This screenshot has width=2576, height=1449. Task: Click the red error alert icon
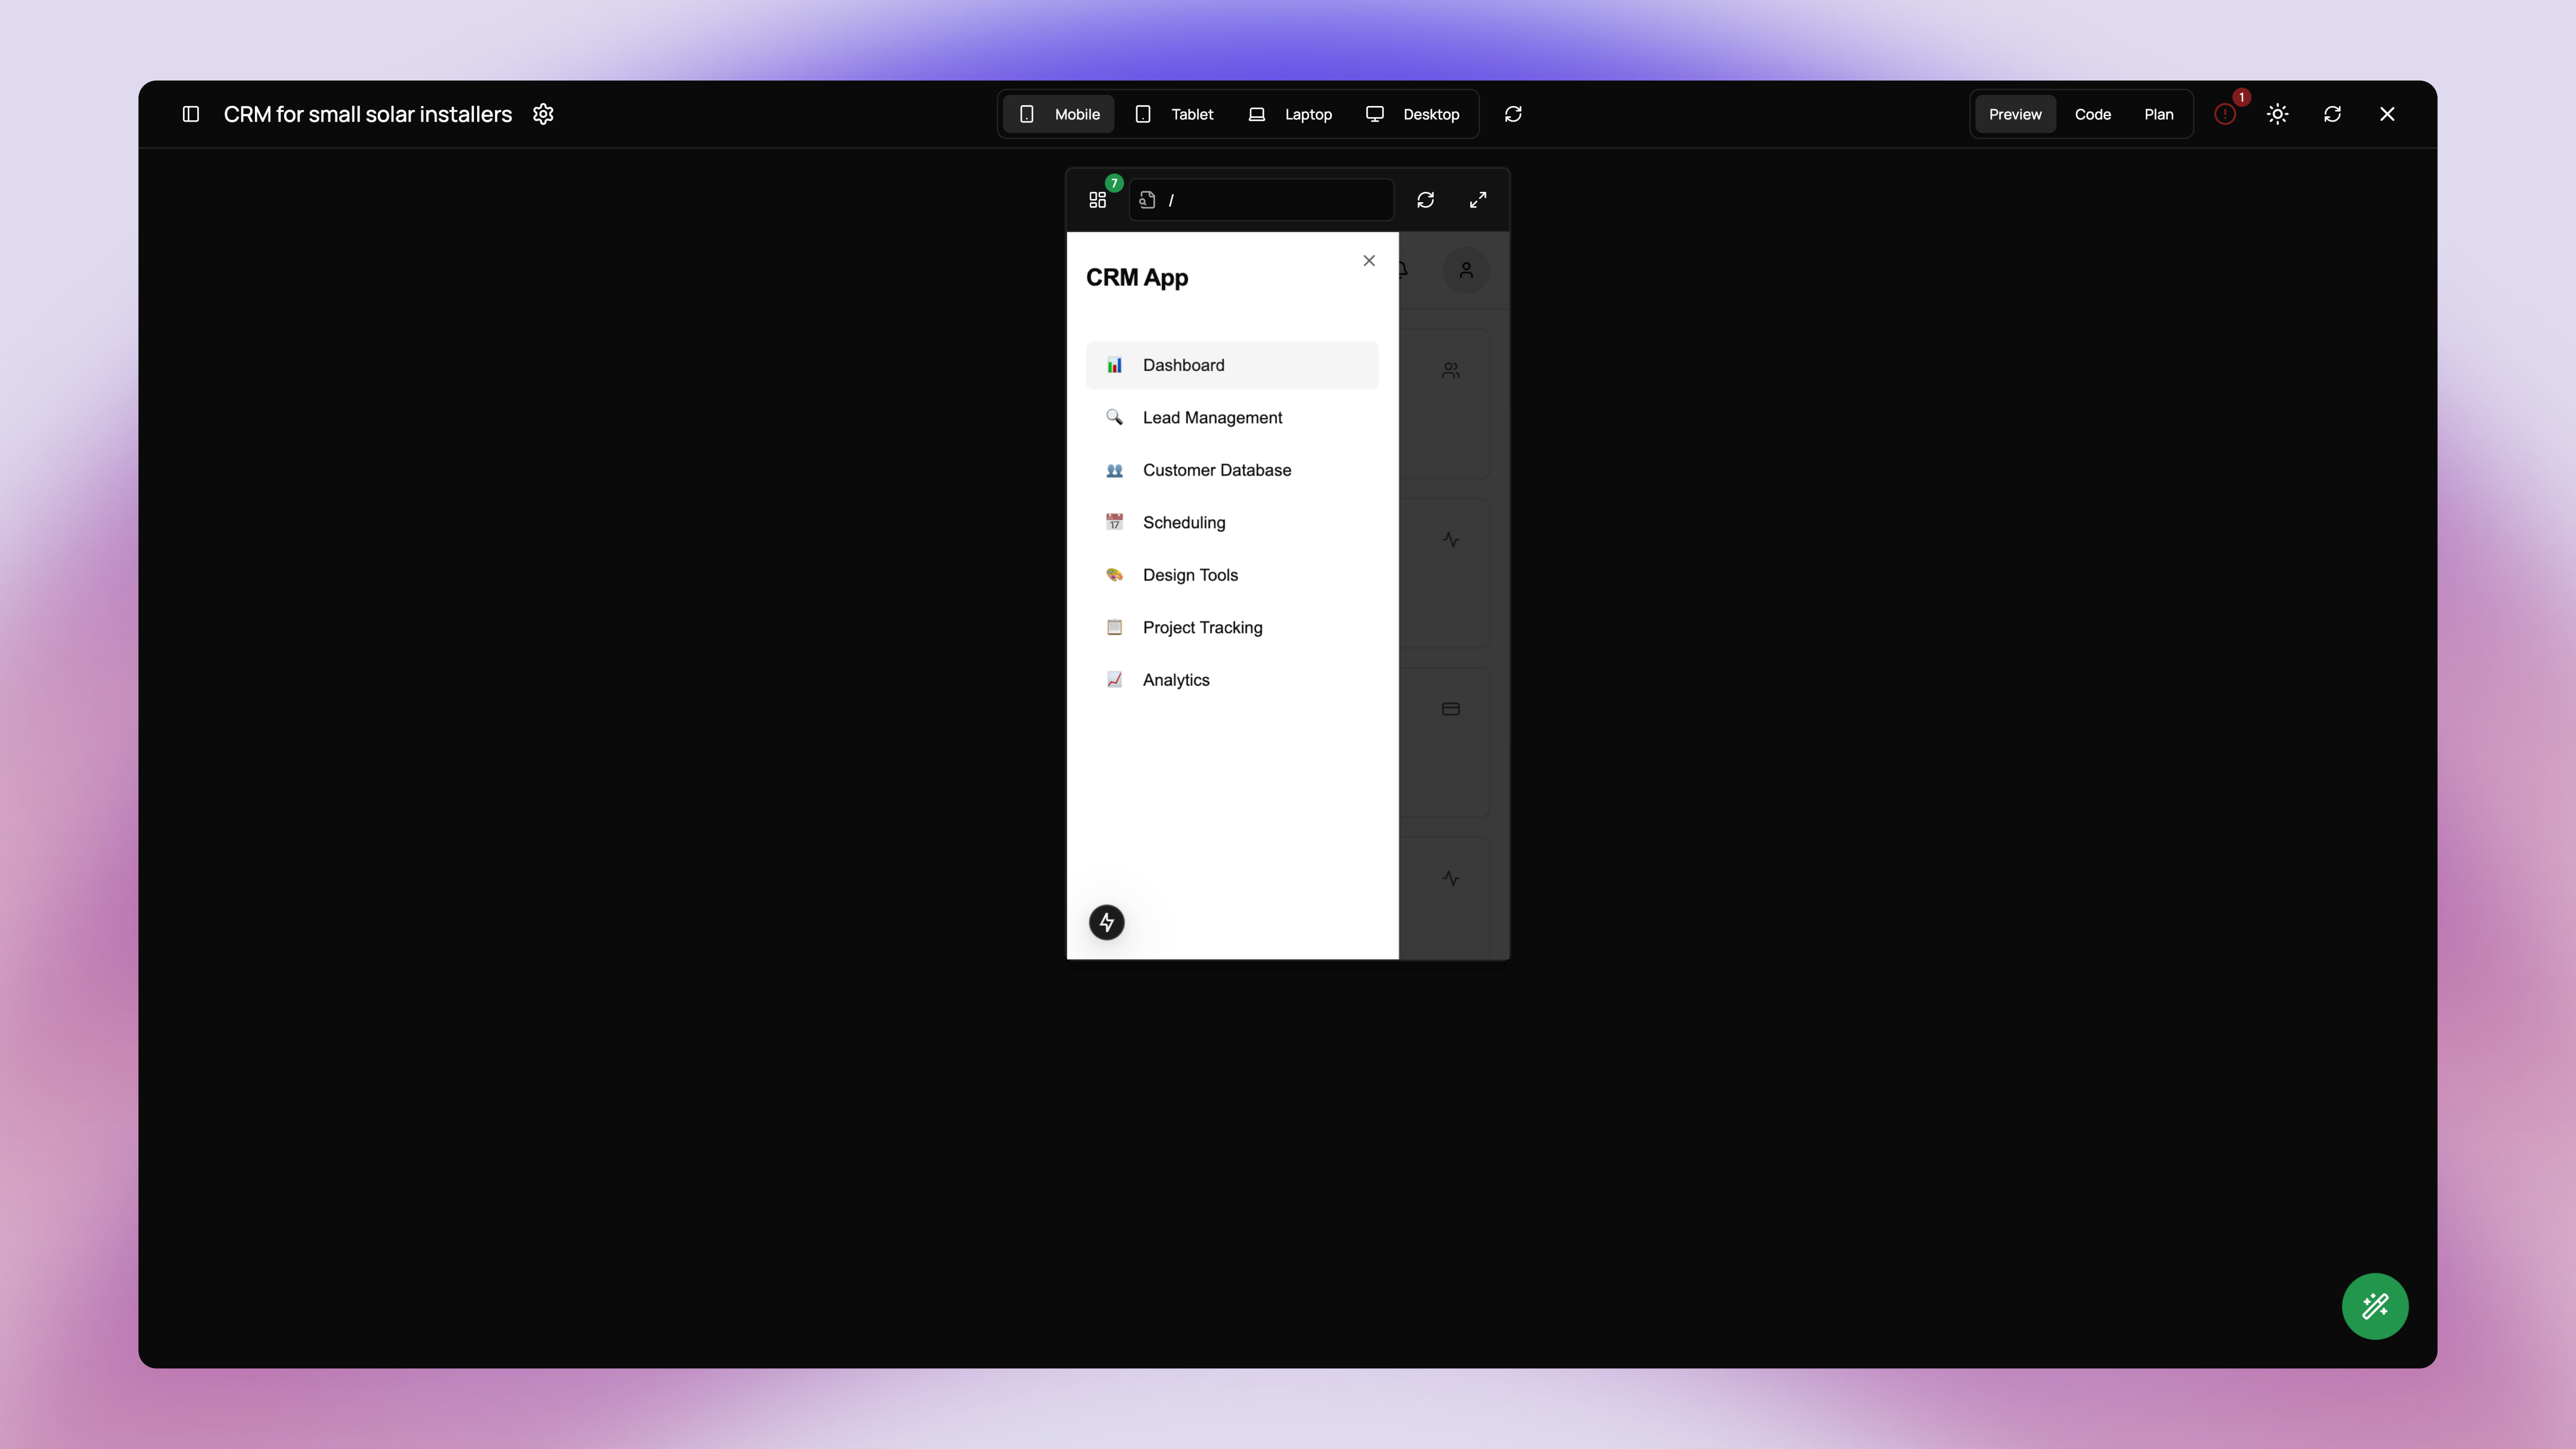2225,114
